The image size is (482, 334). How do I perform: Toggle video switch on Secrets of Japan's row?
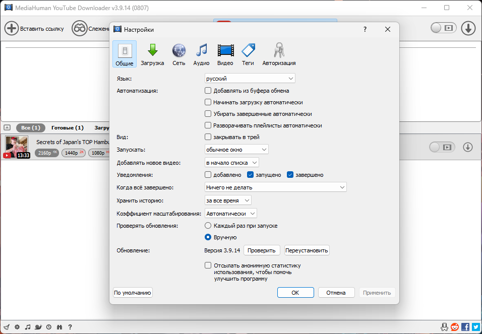point(442,147)
